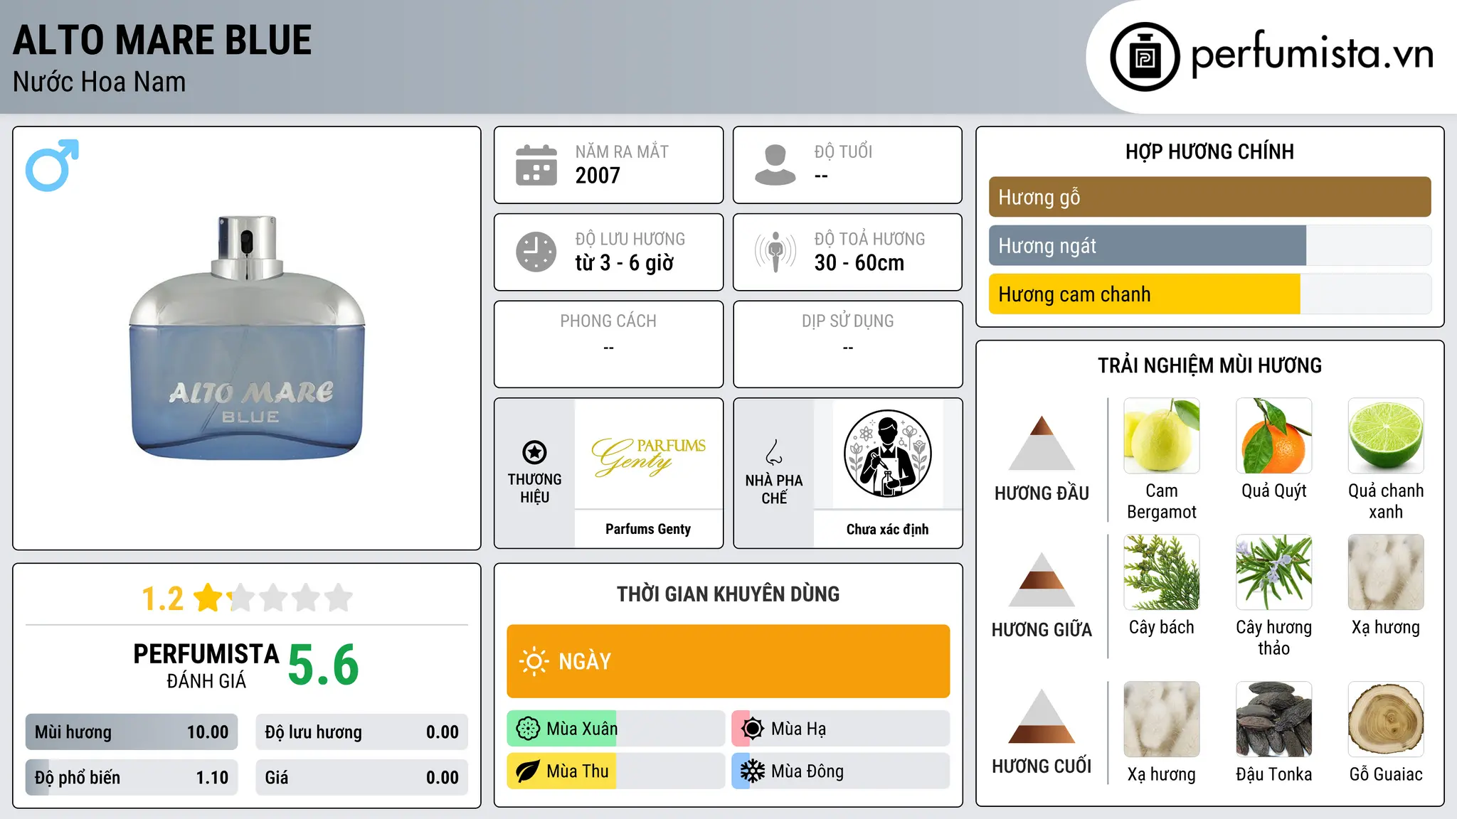Click the Mùa Xuân season bar

616,729
